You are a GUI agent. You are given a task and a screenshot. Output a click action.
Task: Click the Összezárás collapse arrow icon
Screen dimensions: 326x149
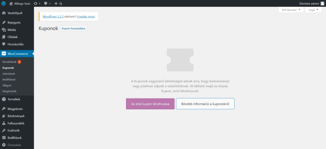(x=4, y=145)
